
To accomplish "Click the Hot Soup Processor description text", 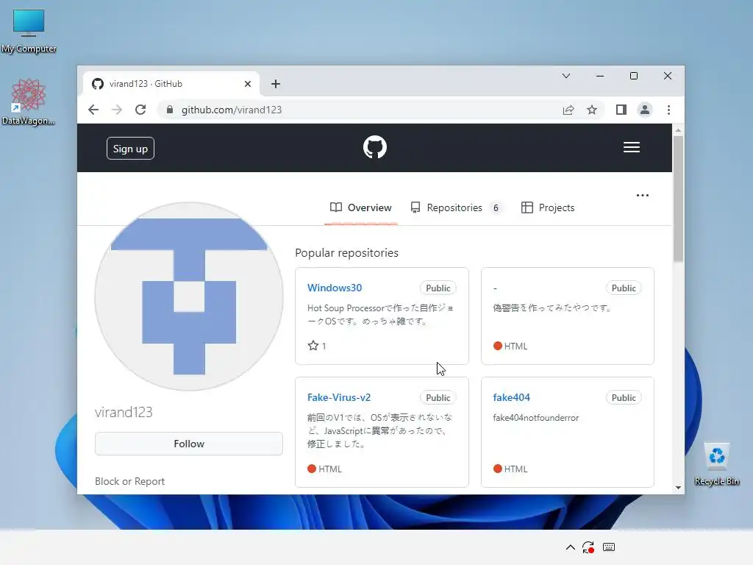I will (380, 314).
